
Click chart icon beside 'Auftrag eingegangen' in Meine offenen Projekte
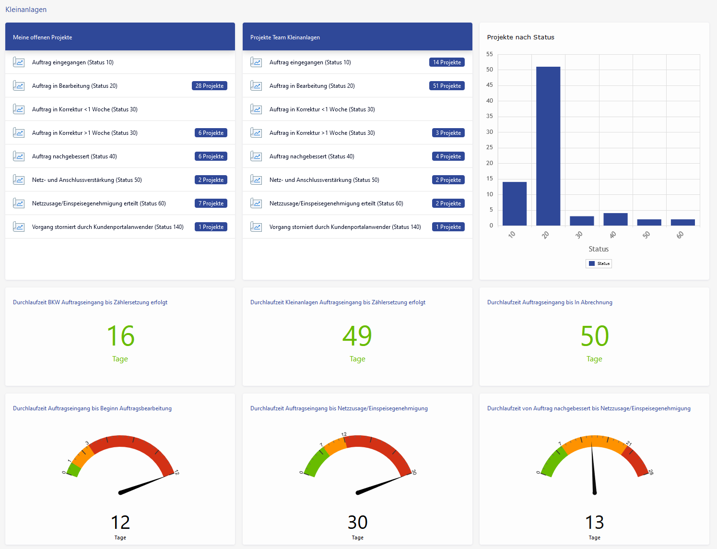point(19,62)
